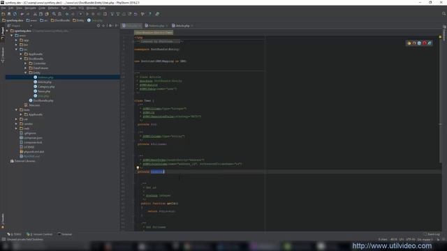Select LICENSE file in the project tree
This screenshot has width=447, height=251.
click(x=29, y=147)
